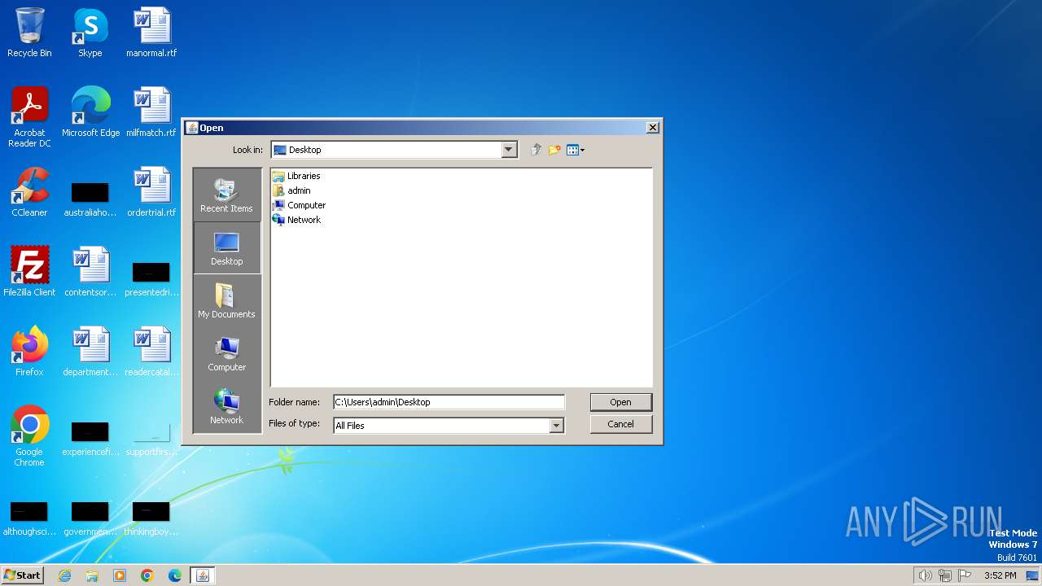The height and width of the screenshot is (586, 1042).
Task: Open Chrome from the taskbar
Action: tap(147, 575)
